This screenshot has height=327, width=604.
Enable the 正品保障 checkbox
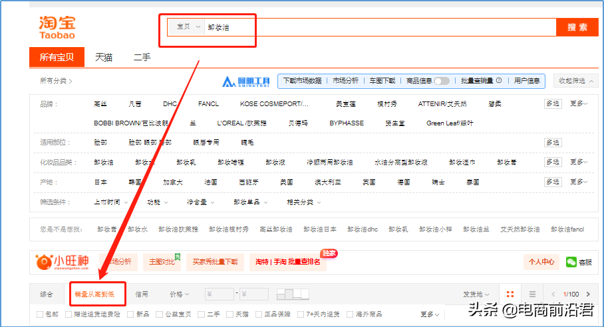261,314
